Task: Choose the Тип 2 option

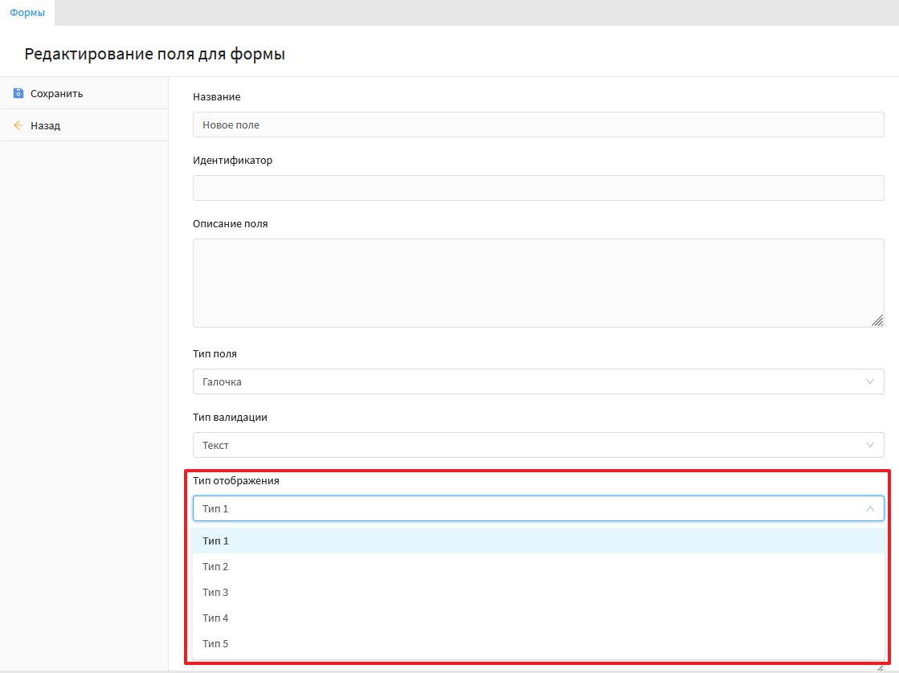Action: coord(216,566)
